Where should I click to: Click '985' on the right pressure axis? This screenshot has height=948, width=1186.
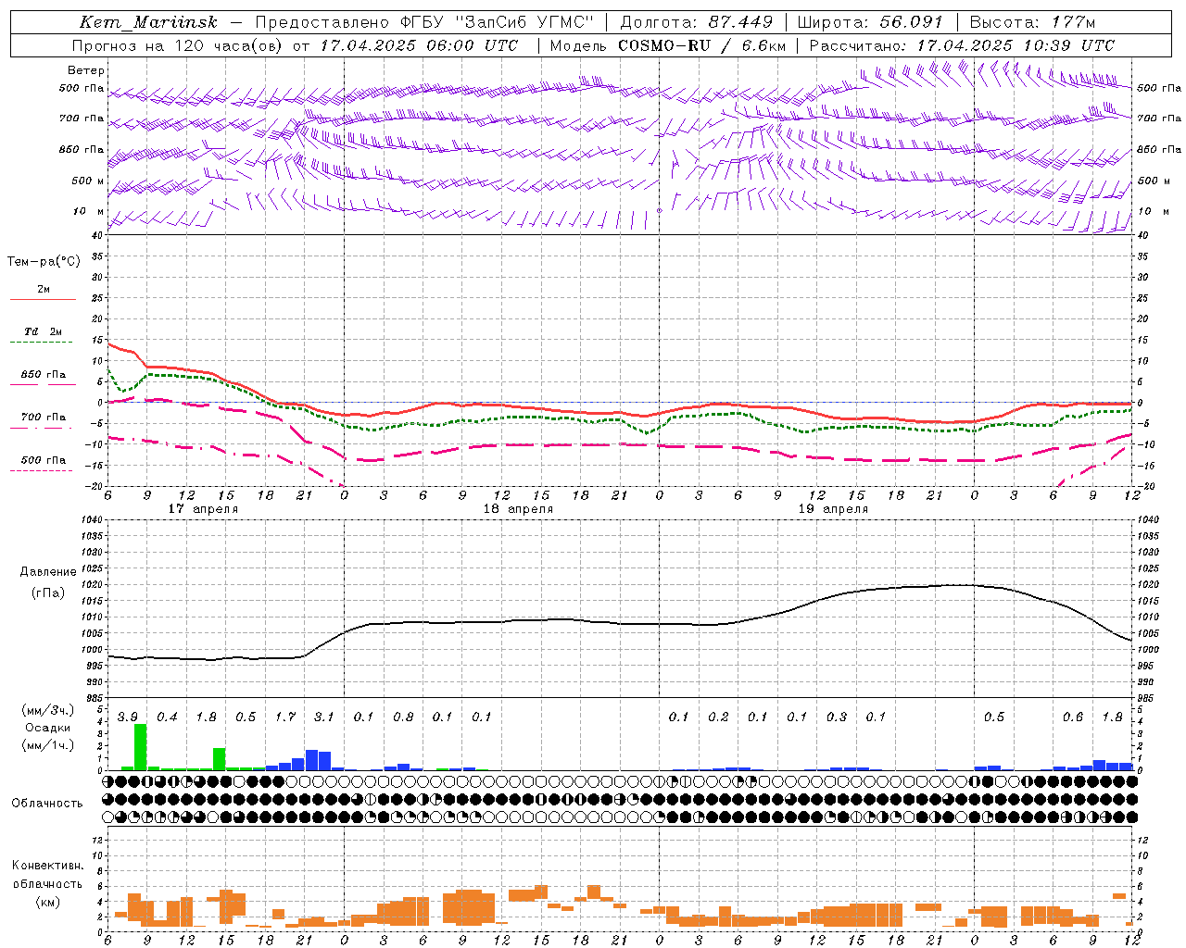1147,698
